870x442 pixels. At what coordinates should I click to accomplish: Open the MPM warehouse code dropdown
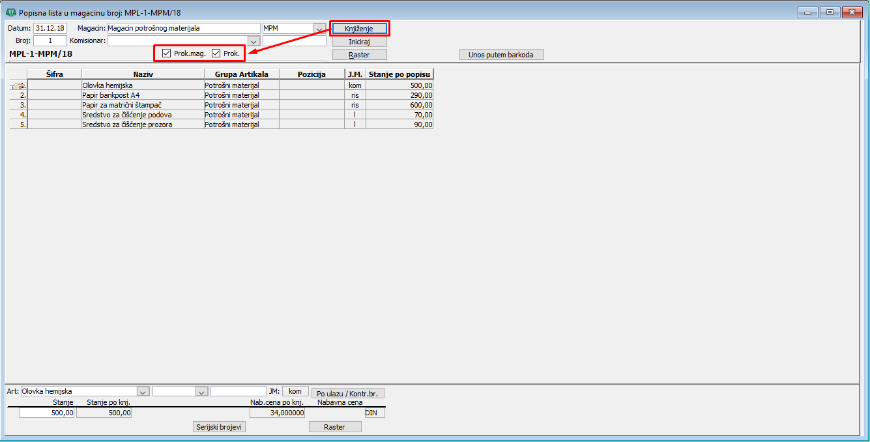(x=319, y=29)
